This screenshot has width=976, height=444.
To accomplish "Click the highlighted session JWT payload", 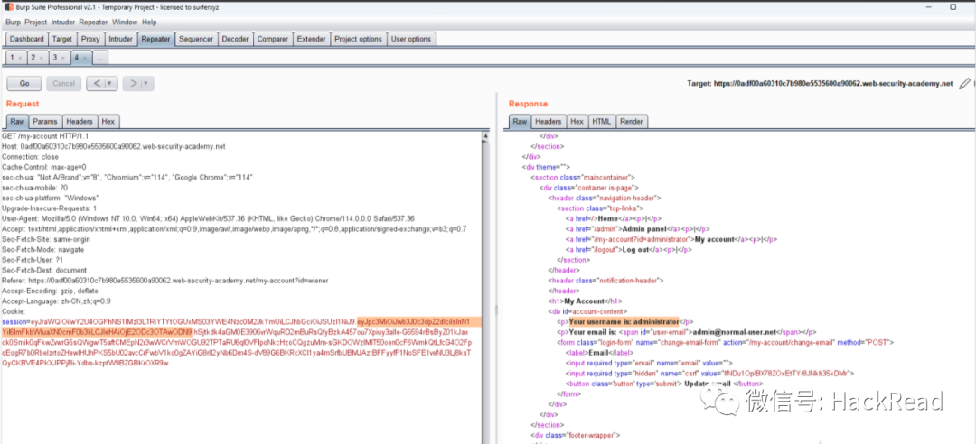I will (x=241, y=327).
